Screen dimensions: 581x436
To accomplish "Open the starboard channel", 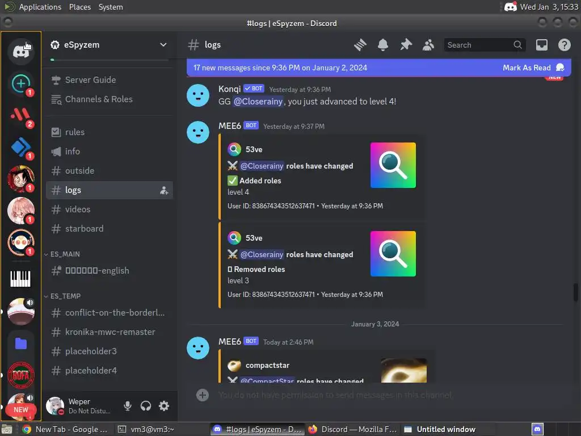I will click(110, 228).
